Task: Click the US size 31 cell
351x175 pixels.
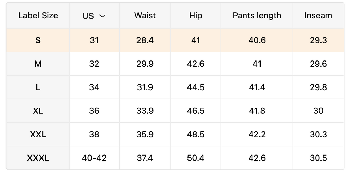Action: [x=94, y=40]
